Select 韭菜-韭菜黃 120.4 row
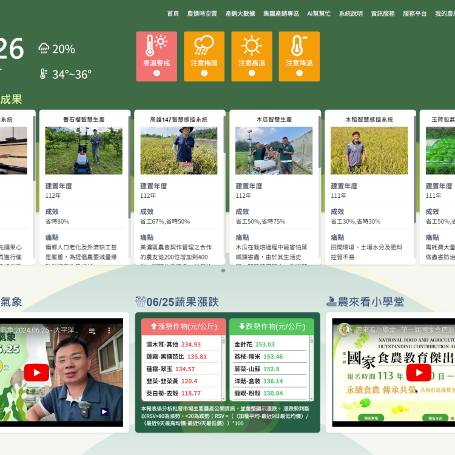Viewport: 455px width, 455px height. coord(182,382)
